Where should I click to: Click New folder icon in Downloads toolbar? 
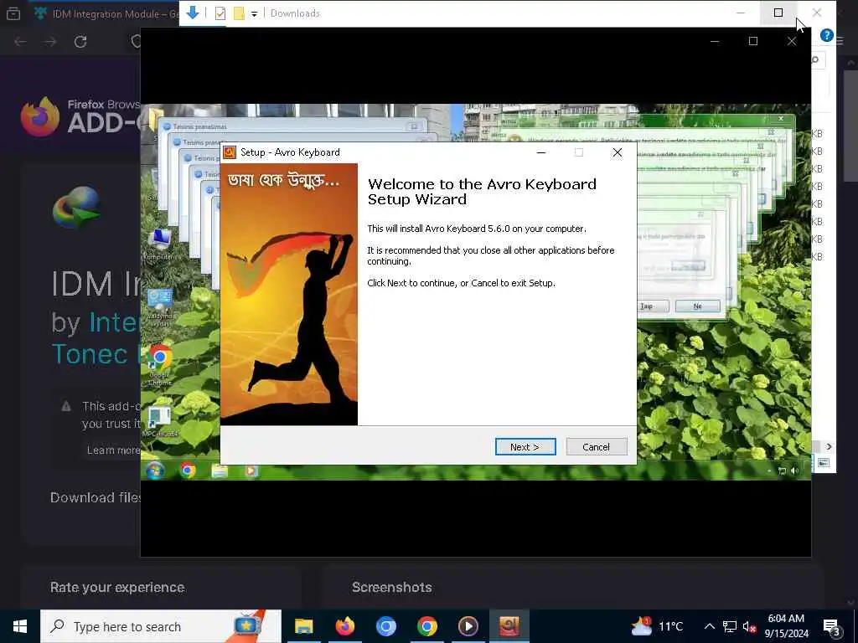(x=239, y=13)
